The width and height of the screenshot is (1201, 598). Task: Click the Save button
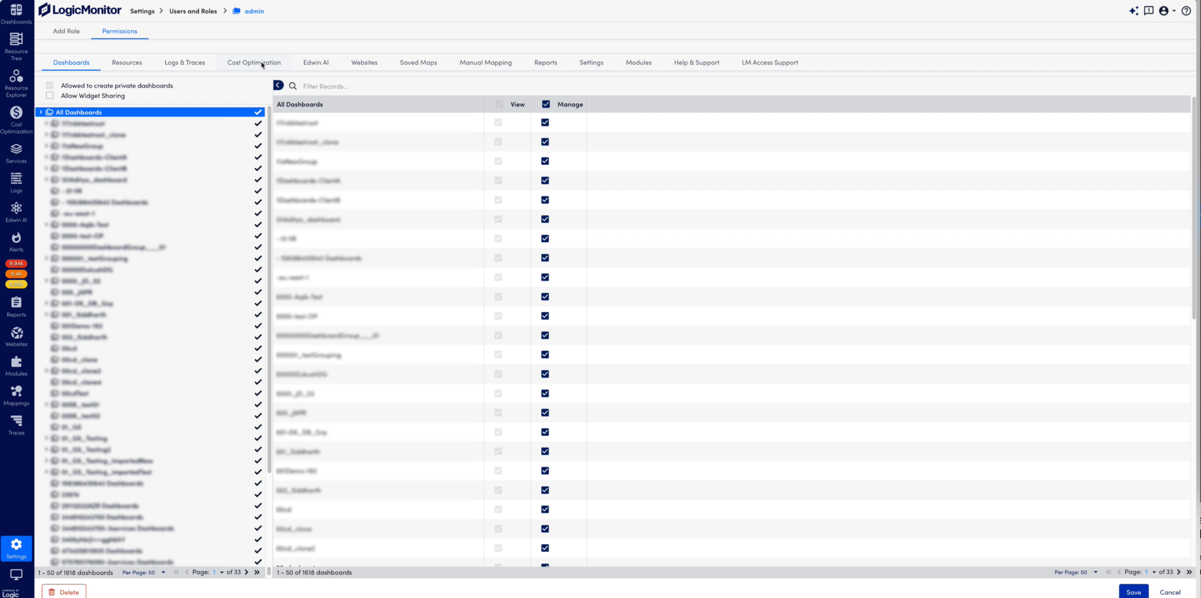coord(1133,592)
